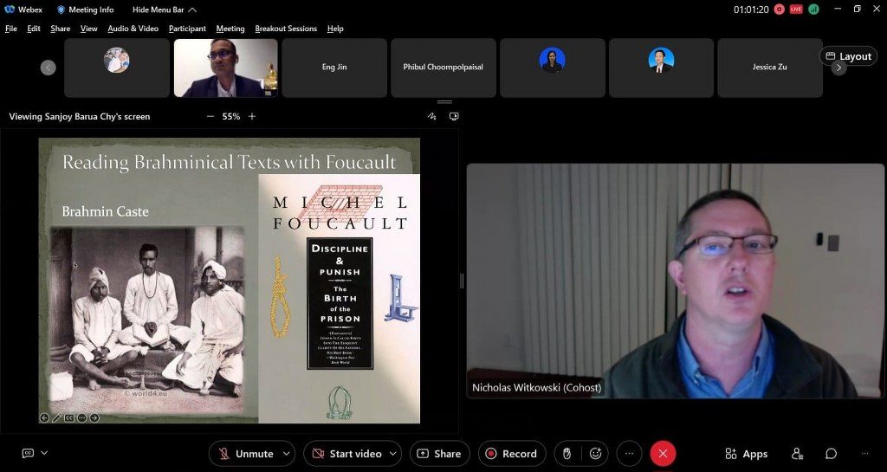This screenshot has width=887, height=472.
Task: Open the Webex app logo menu
Action: click(x=23, y=10)
